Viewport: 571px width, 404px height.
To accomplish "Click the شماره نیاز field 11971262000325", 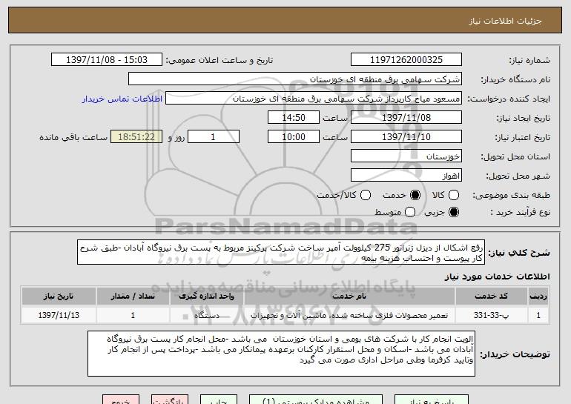I will click(406, 60).
